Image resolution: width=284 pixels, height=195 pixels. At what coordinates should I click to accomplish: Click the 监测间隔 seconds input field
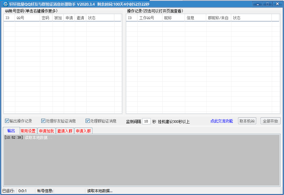coord(146,121)
